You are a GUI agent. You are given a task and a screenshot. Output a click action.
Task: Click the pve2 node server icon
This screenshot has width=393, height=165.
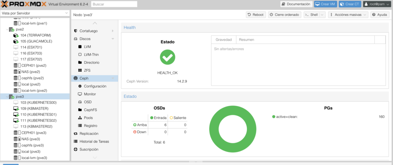click(x=12, y=29)
